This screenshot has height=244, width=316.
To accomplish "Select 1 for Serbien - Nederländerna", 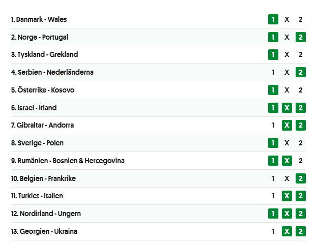I will (273, 72).
